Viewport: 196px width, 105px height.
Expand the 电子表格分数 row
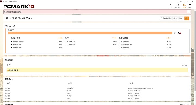pyautogui.click(x=66, y=41)
